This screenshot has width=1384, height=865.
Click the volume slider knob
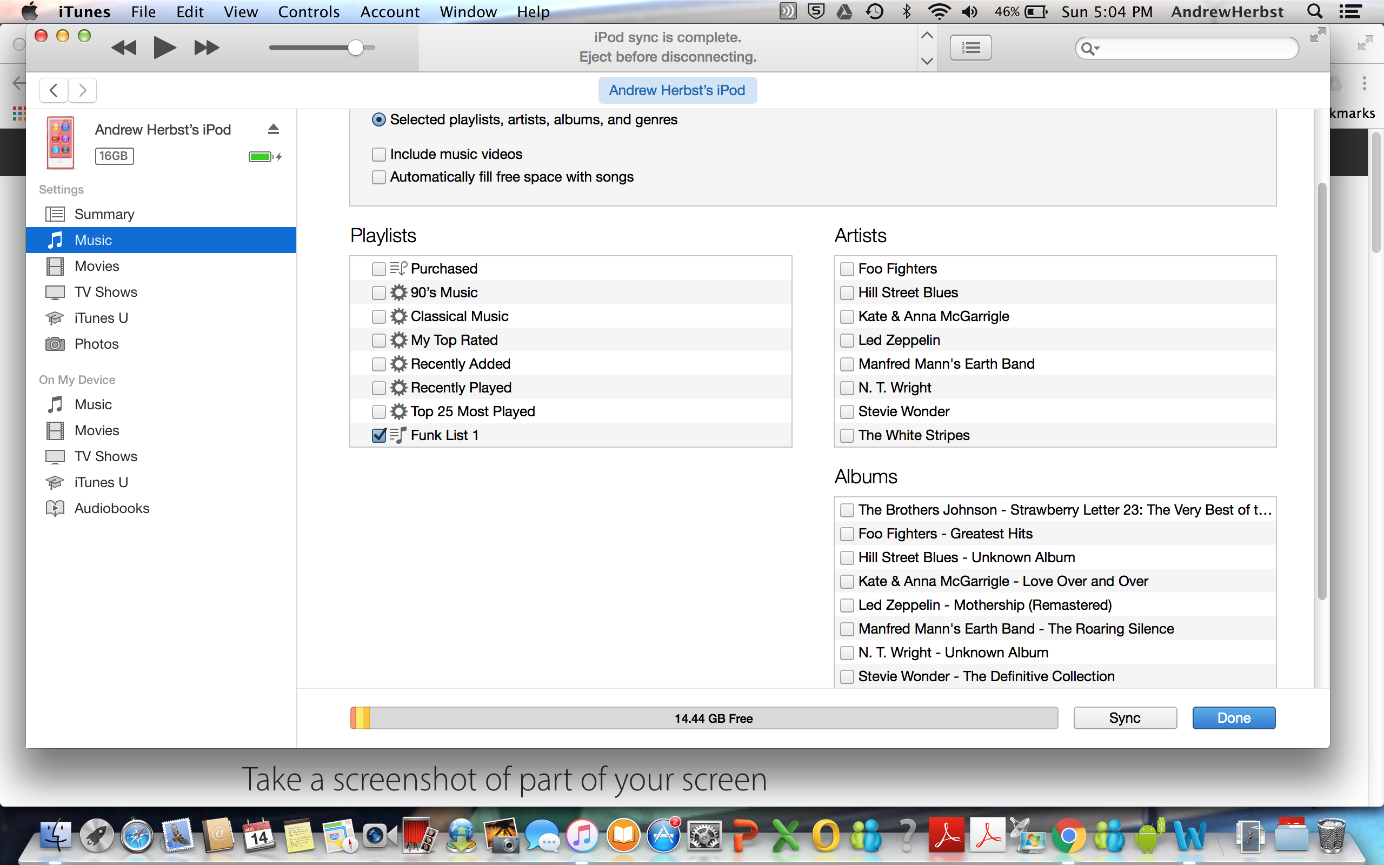(x=355, y=48)
